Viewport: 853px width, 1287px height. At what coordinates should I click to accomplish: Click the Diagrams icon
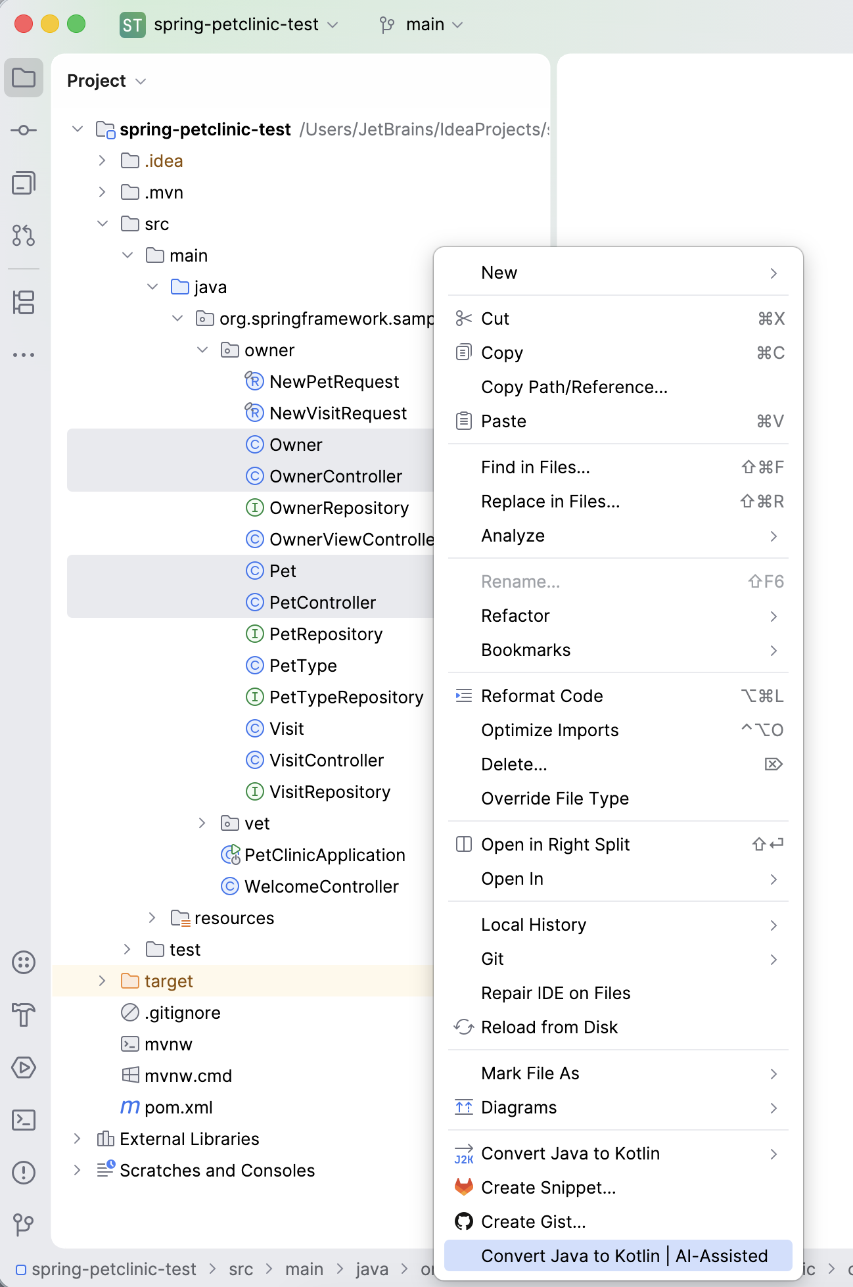(x=464, y=1107)
